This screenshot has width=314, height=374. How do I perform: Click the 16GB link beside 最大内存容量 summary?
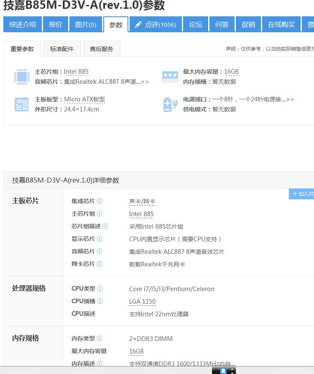pyautogui.click(x=231, y=72)
